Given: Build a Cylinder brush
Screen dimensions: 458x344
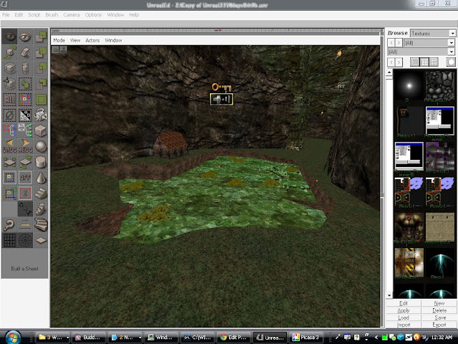Looking at the screenshot, I should point(41,162).
